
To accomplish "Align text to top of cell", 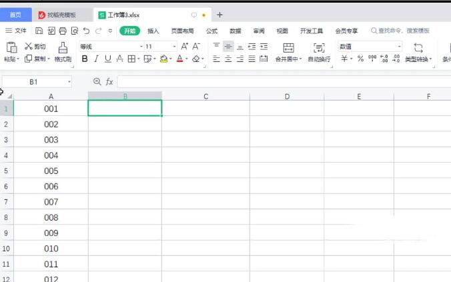I will pyautogui.click(x=217, y=46).
